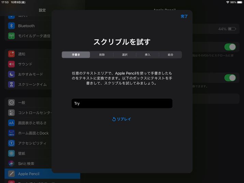Tap the Siri orb icon
The image size is (244, 183).
[x=11, y=164]
